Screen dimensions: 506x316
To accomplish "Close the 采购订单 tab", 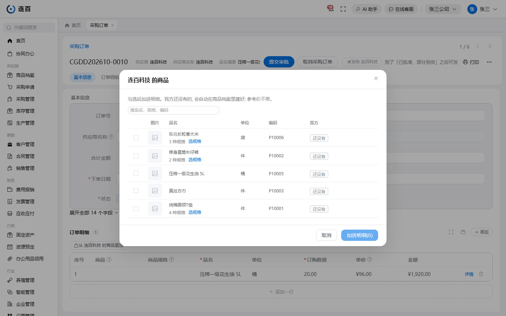I will 112,25.
